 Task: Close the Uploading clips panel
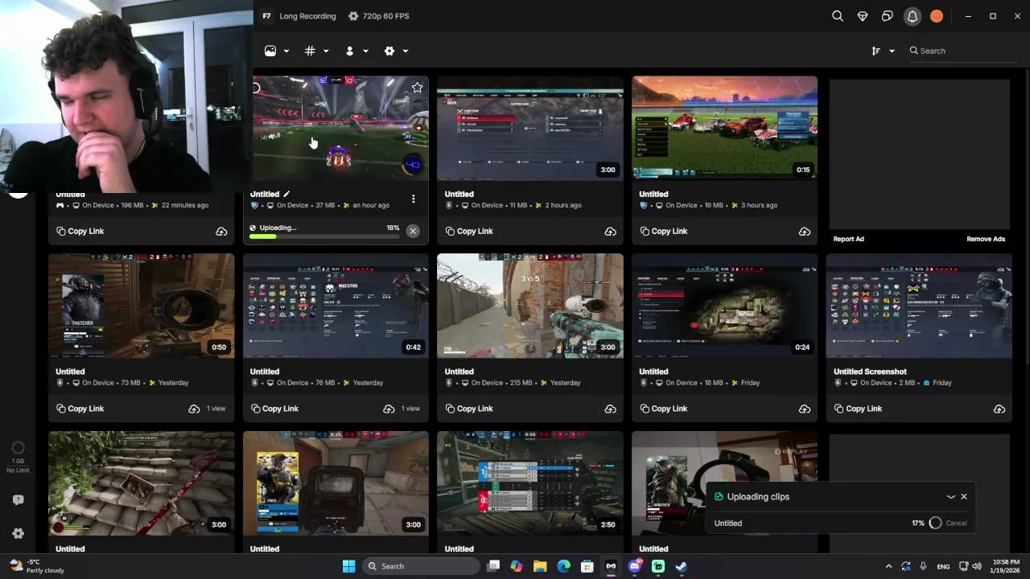point(964,497)
